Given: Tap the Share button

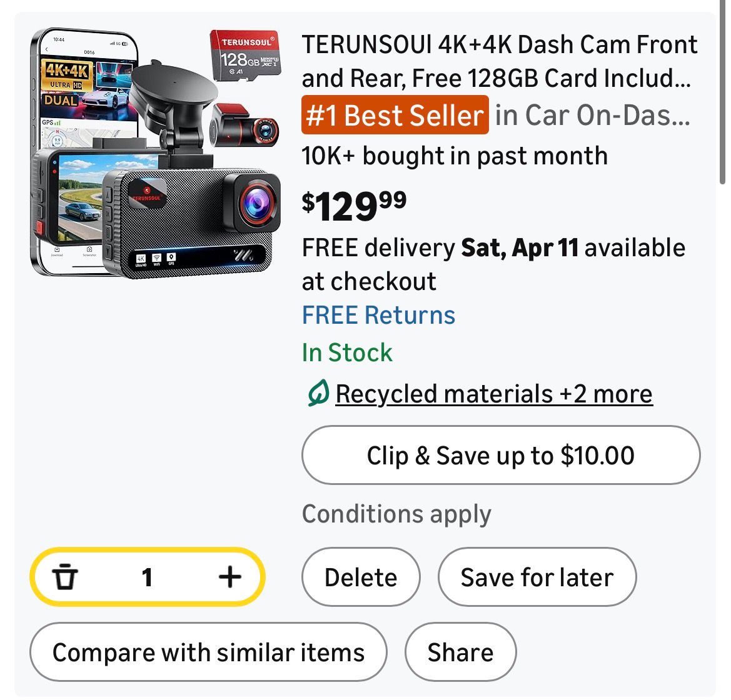Looking at the screenshot, I should click(x=460, y=652).
